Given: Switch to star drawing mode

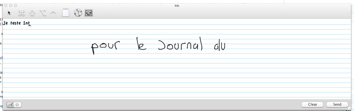Looking at the screenshot, I should tap(18, 105).
